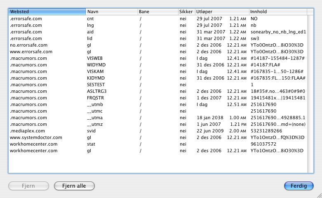Select the WIDYMD cookie name
The image size is (322, 198).
pyautogui.click(x=96, y=65)
